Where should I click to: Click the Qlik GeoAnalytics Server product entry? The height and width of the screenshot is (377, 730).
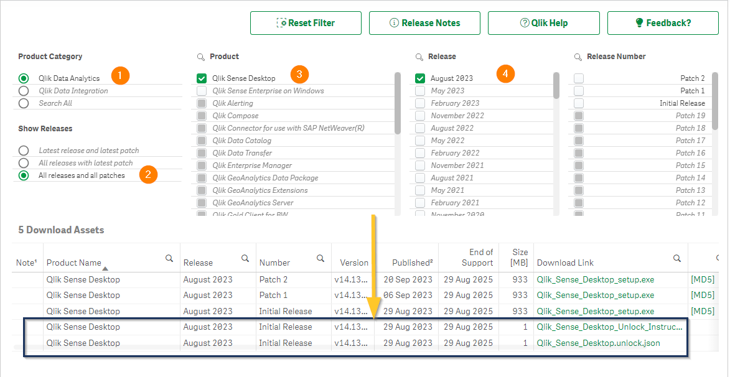tap(253, 202)
